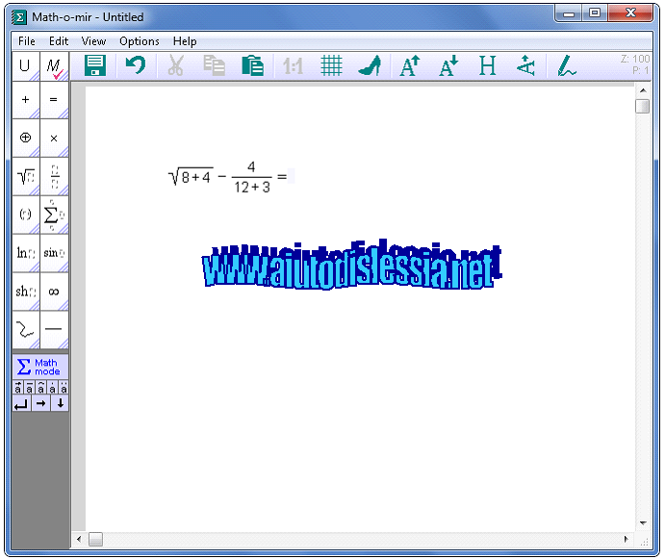Open the Edit menu
Screen dimensions: 665x559
59,41
